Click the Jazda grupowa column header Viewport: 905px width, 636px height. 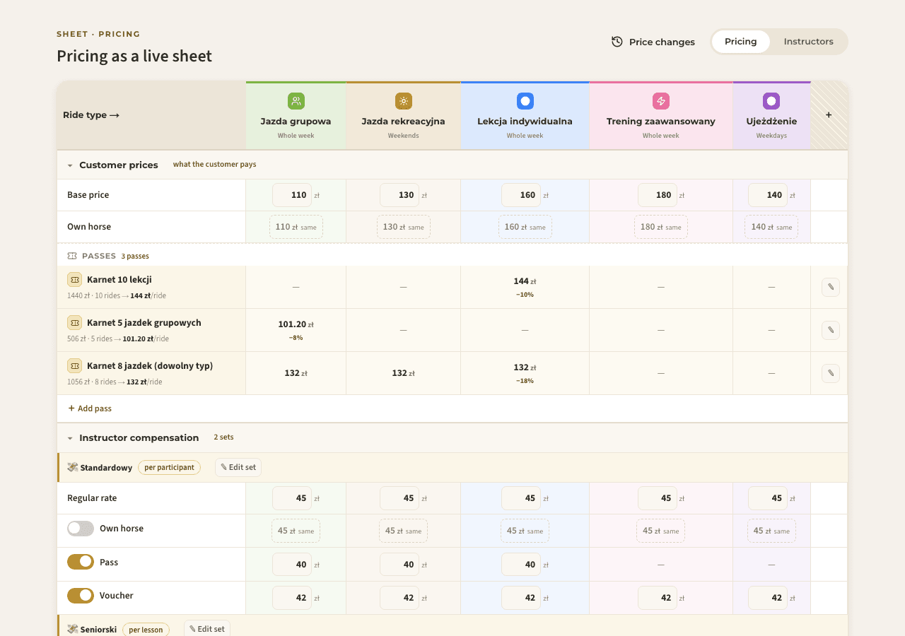tap(296, 115)
